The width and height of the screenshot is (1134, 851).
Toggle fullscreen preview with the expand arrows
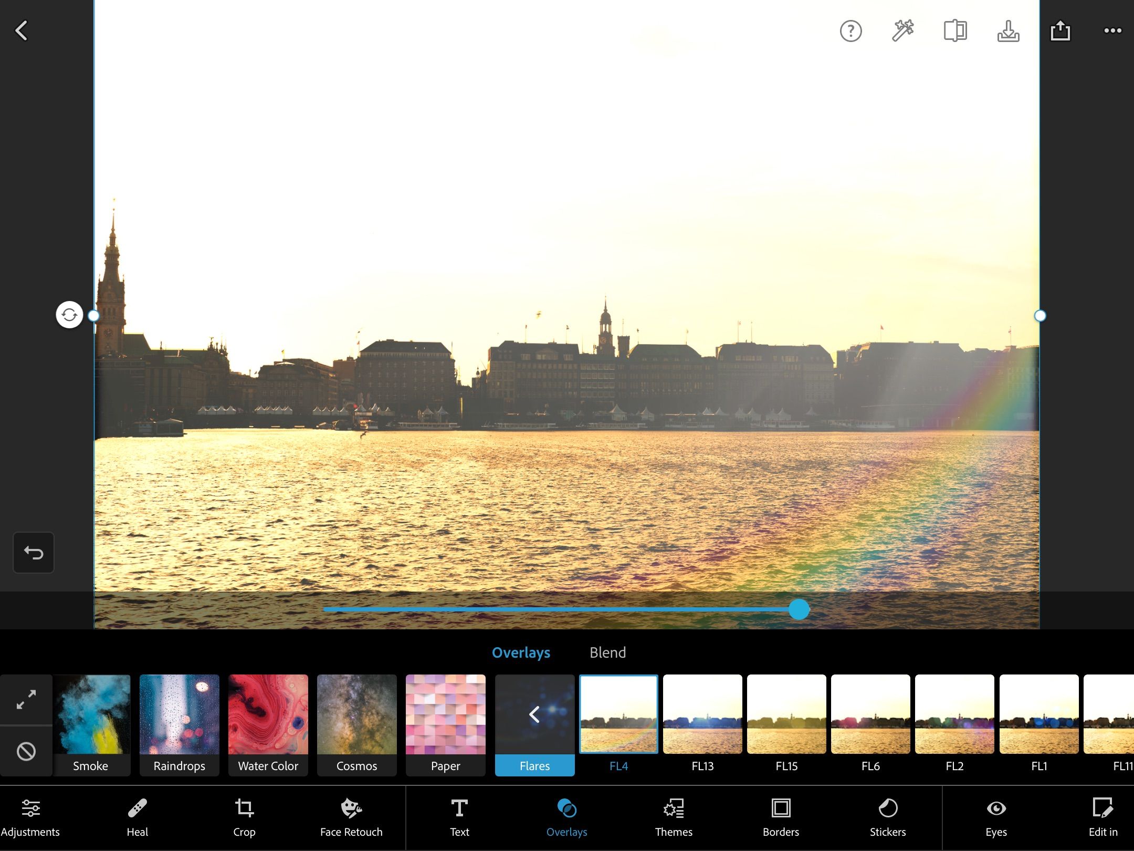(x=26, y=699)
